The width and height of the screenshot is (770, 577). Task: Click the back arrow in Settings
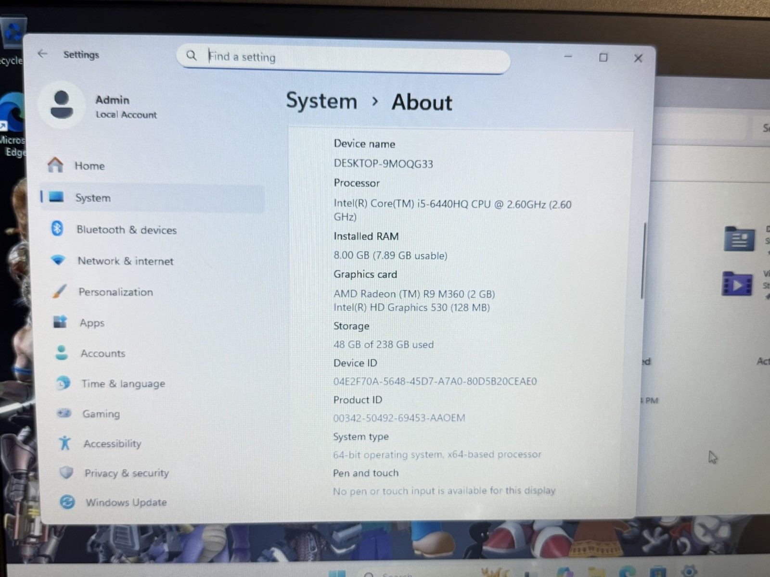click(42, 54)
